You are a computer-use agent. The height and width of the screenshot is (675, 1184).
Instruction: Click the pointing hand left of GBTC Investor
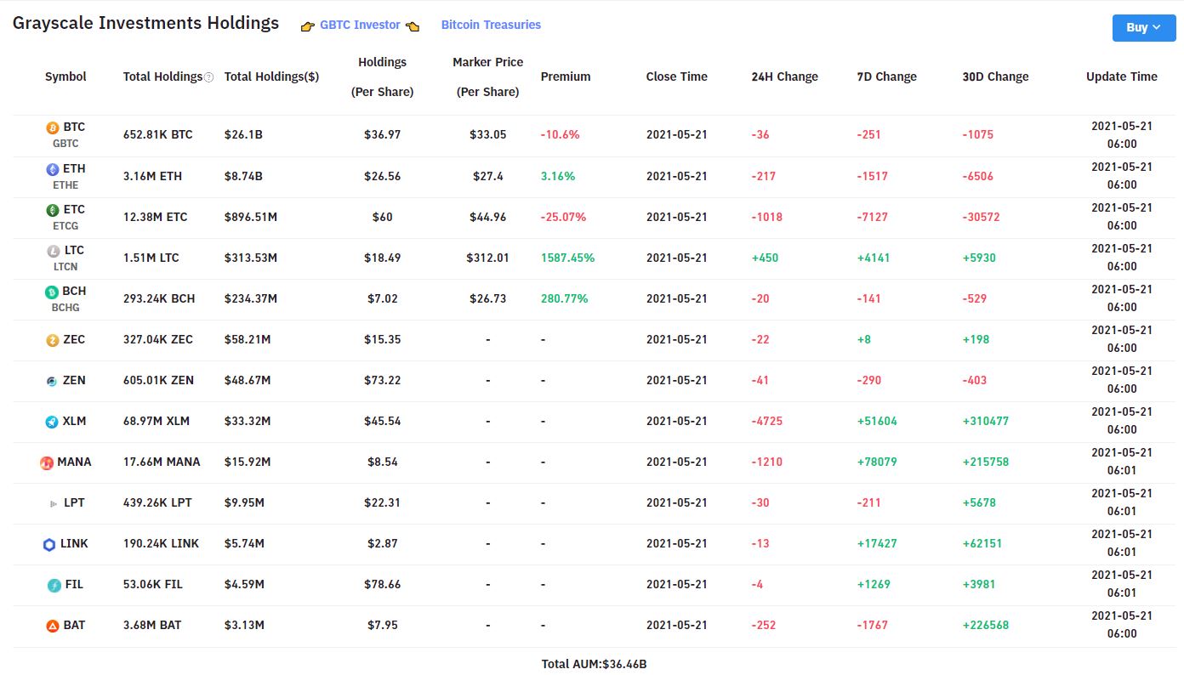(308, 26)
